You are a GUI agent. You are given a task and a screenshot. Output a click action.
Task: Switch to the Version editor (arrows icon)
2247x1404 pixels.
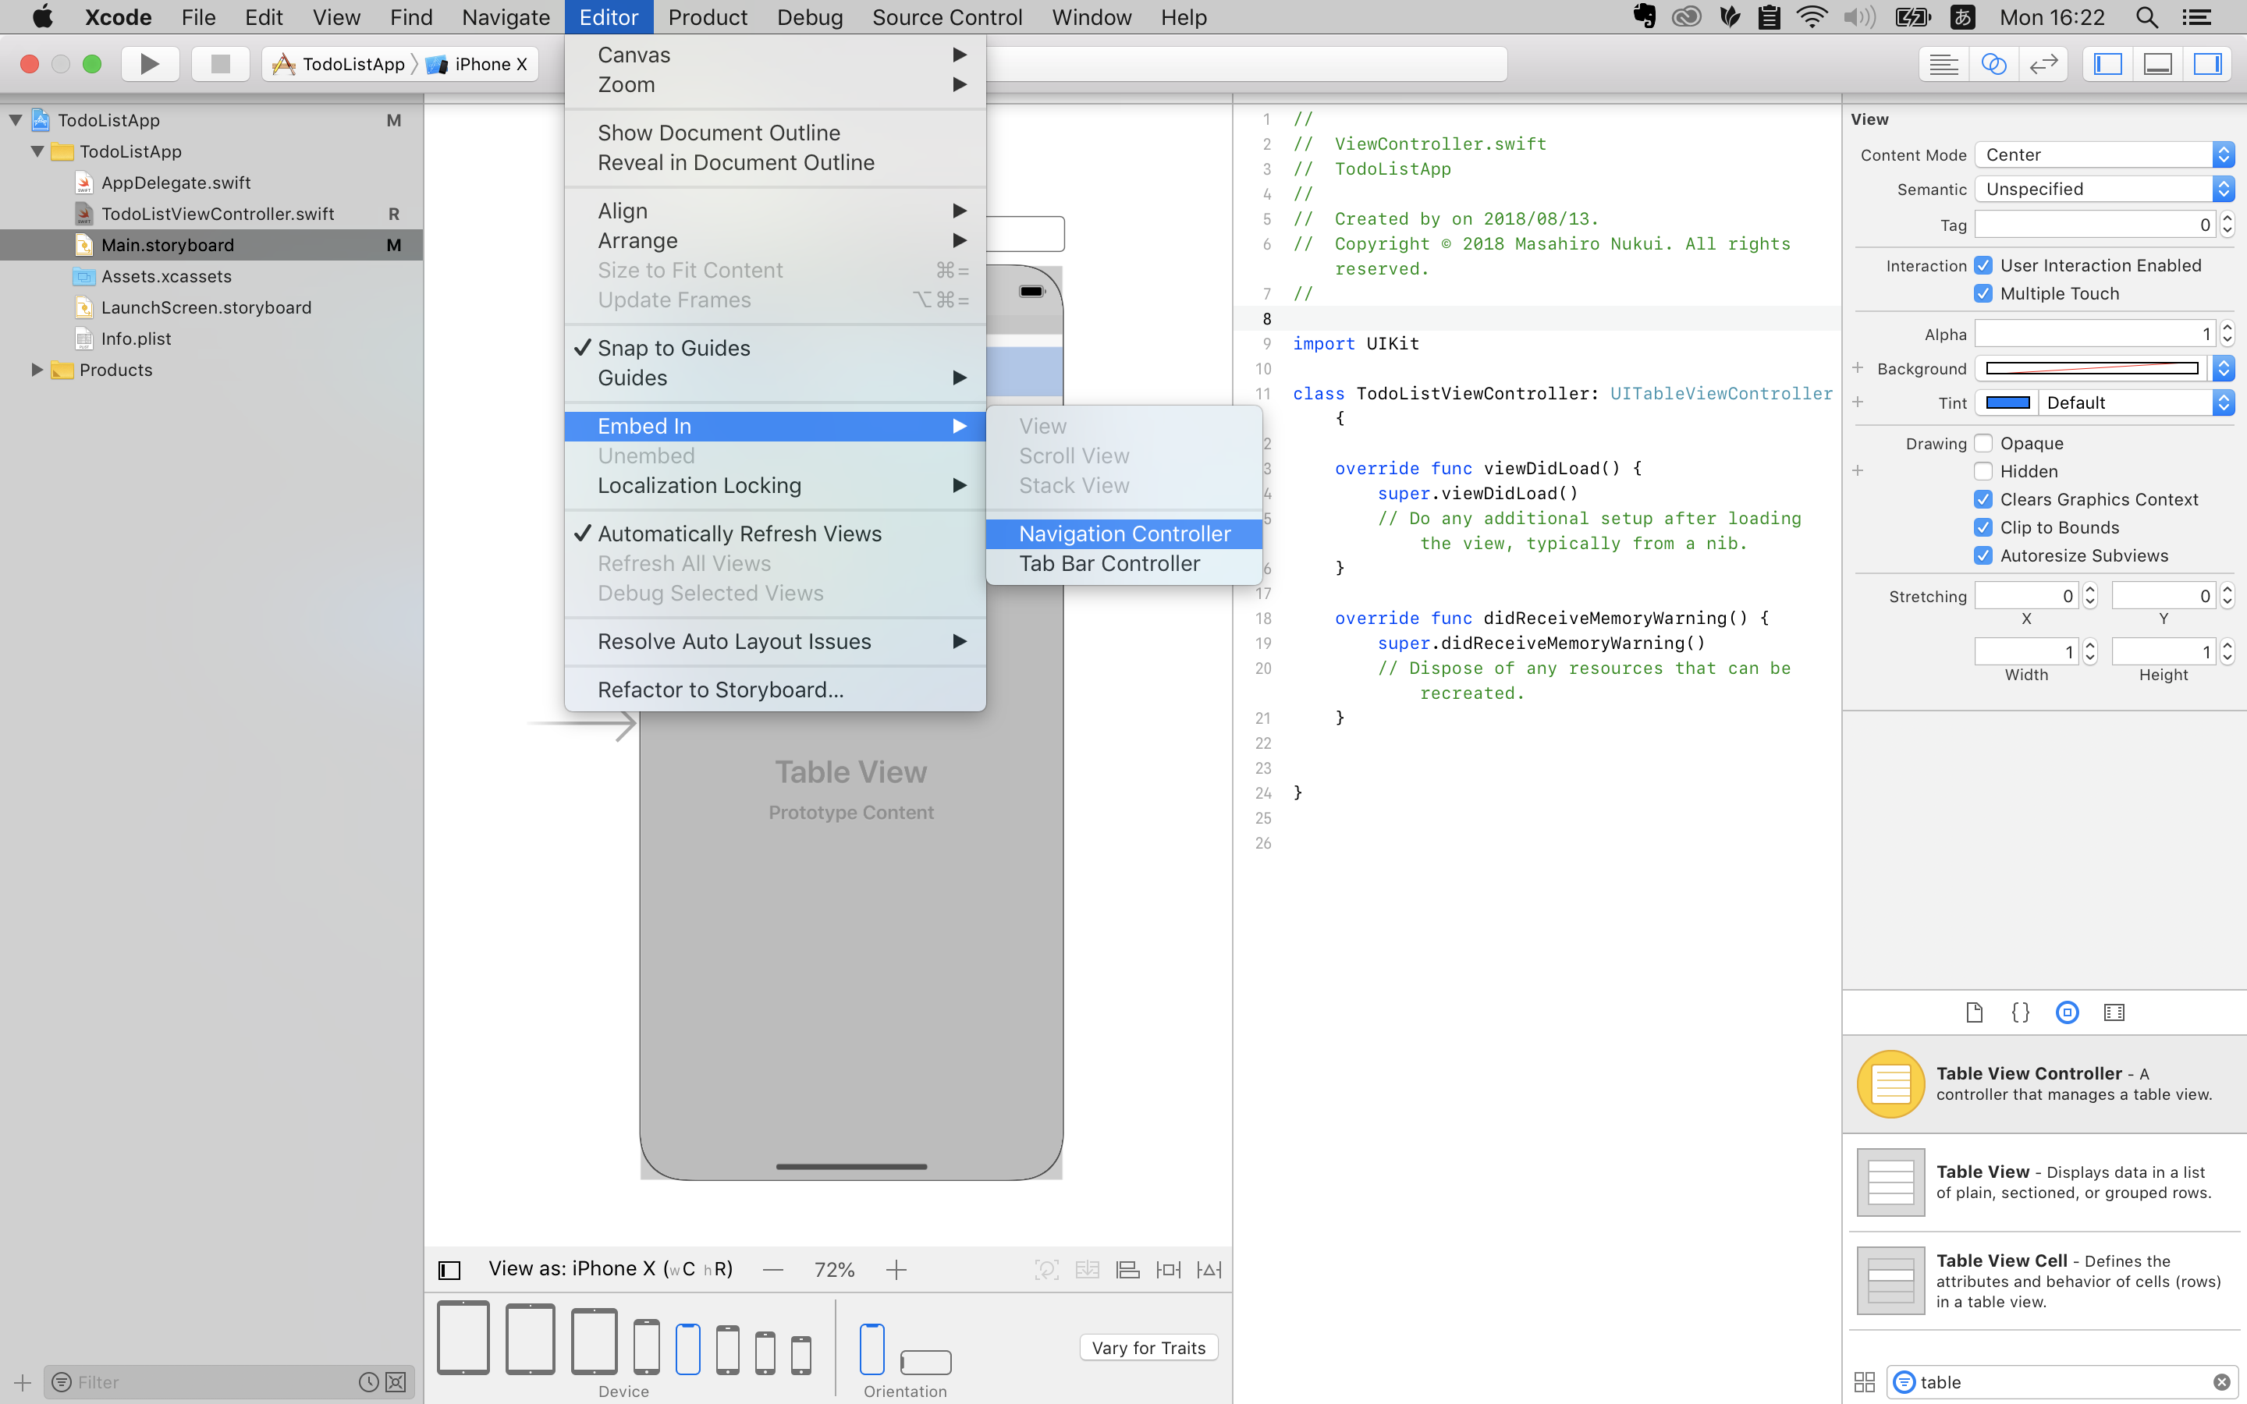[2043, 63]
